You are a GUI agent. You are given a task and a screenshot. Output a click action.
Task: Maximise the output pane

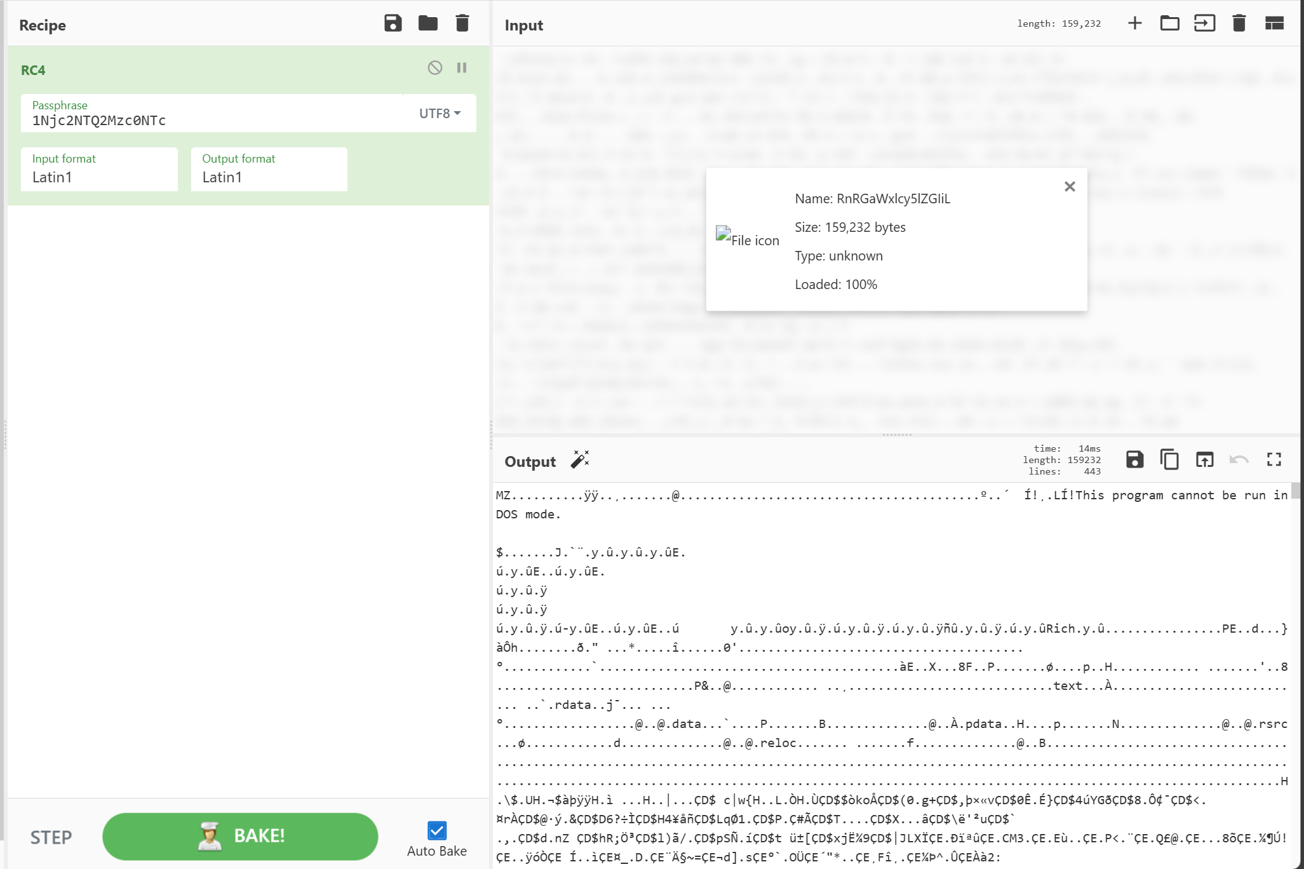[1274, 459]
